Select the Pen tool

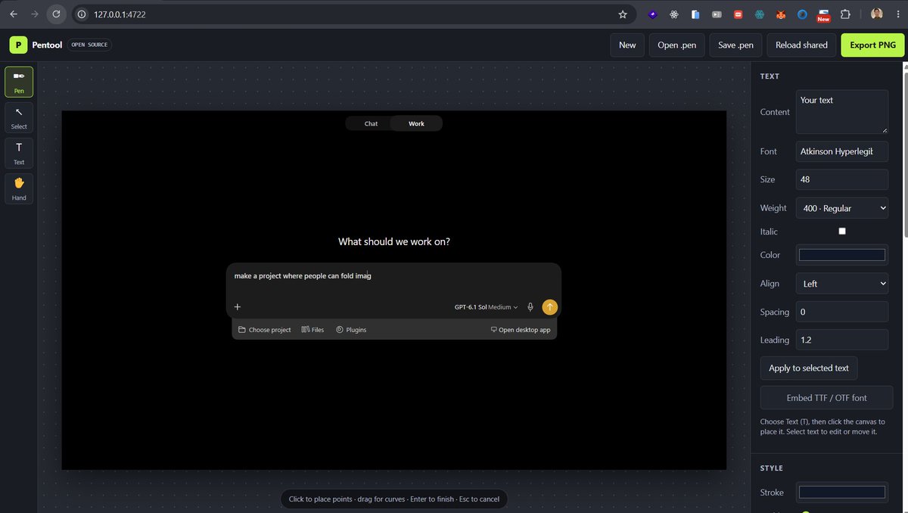tap(19, 82)
